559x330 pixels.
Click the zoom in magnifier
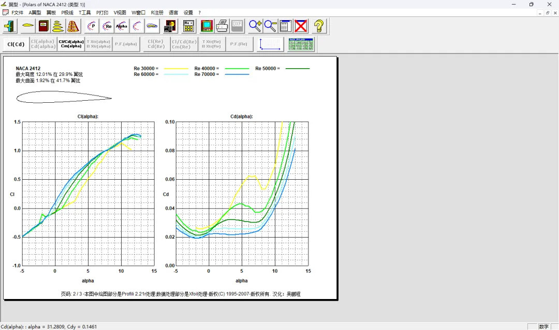[x=255, y=26]
